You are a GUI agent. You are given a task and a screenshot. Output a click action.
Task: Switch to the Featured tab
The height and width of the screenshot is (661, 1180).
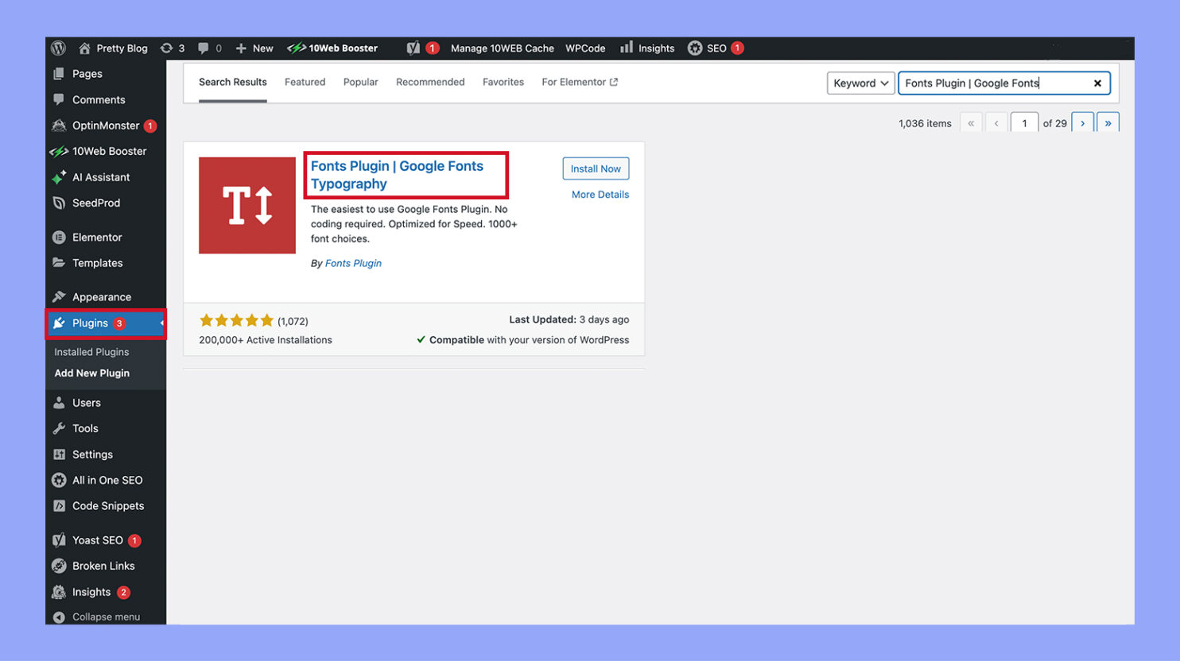tap(305, 82)
